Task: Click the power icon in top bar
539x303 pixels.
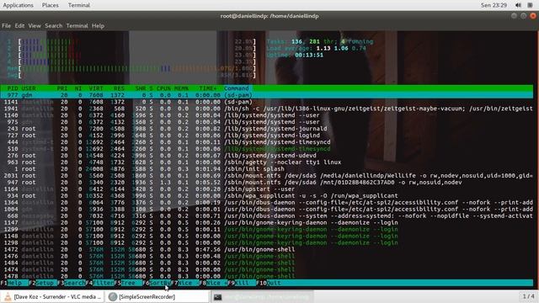Action: pyautogui.click(x=530, y=5)
